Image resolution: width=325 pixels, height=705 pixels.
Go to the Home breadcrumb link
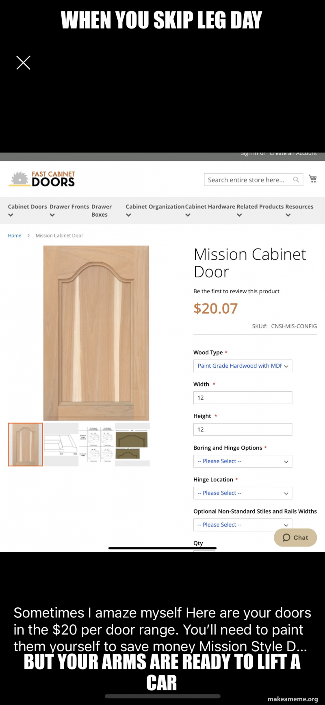[15, 235]
